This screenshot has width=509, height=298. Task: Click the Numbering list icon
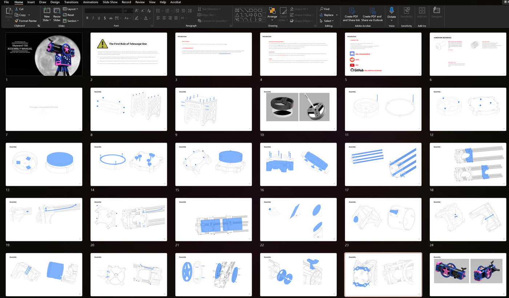click(167, 11)
